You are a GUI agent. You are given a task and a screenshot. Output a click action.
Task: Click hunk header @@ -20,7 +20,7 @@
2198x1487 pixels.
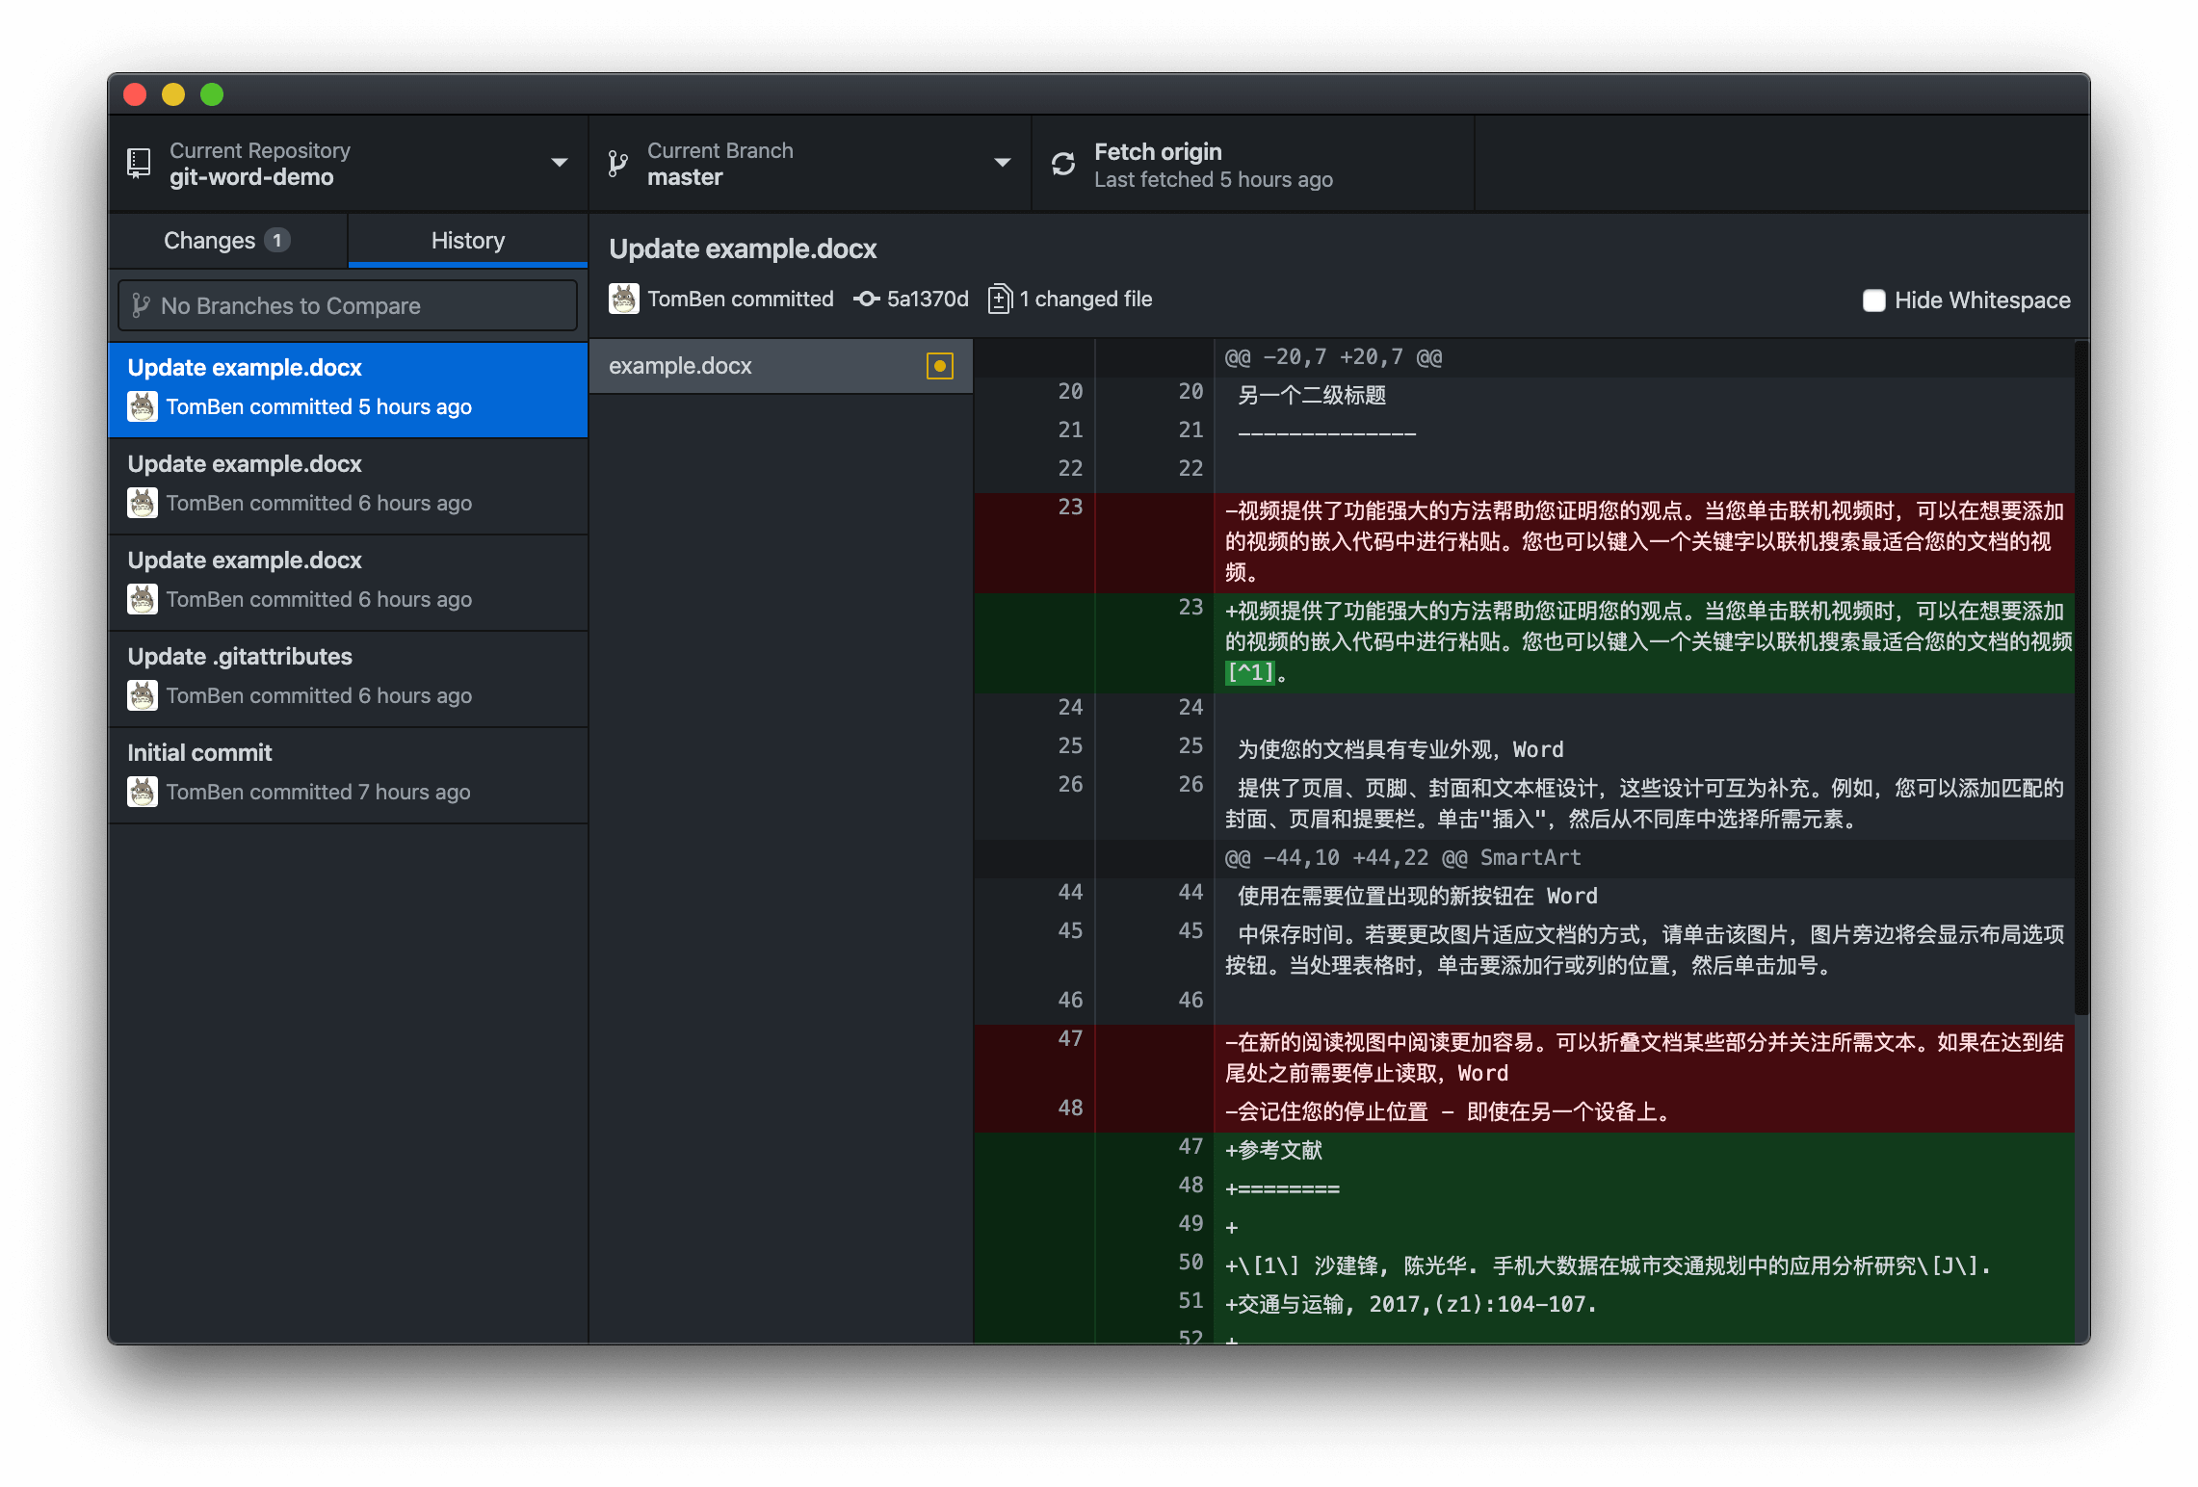tap(1333, 357)
